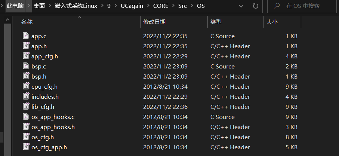The height and width of the screenshot is (156, 339).
Task: Click the app.c file icon
Action: (26, 36)
